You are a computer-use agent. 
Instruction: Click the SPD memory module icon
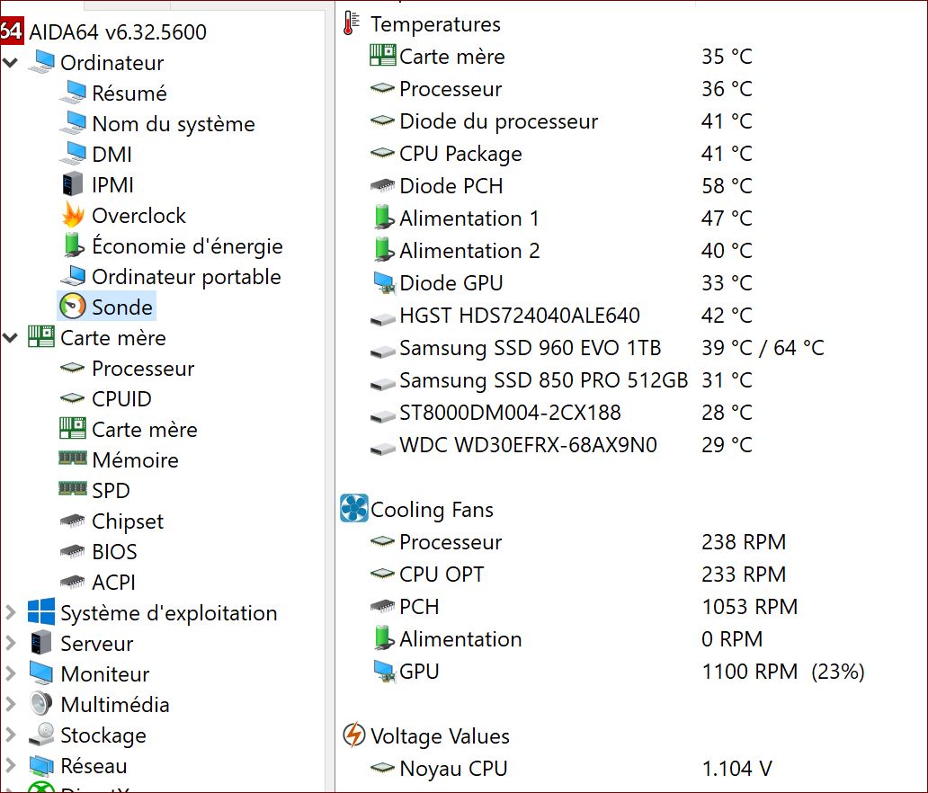click(73, 489)
